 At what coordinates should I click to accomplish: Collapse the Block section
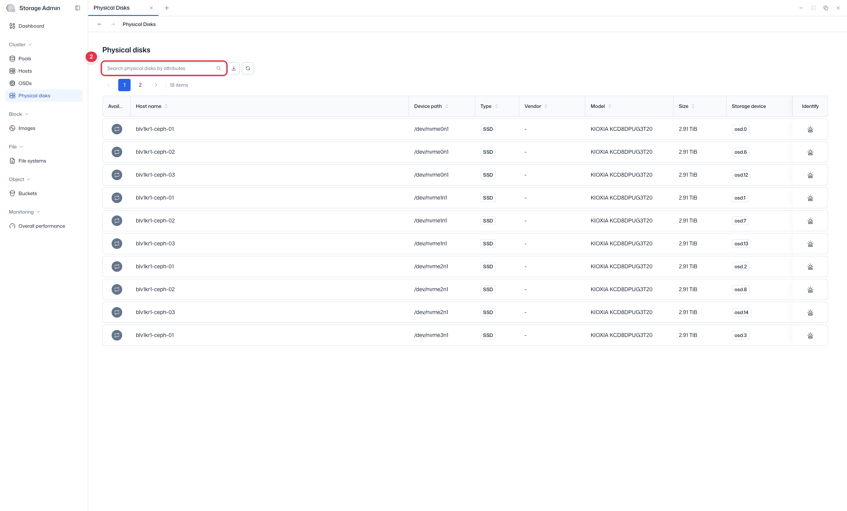pyautogui.click(x=19, y=114)
